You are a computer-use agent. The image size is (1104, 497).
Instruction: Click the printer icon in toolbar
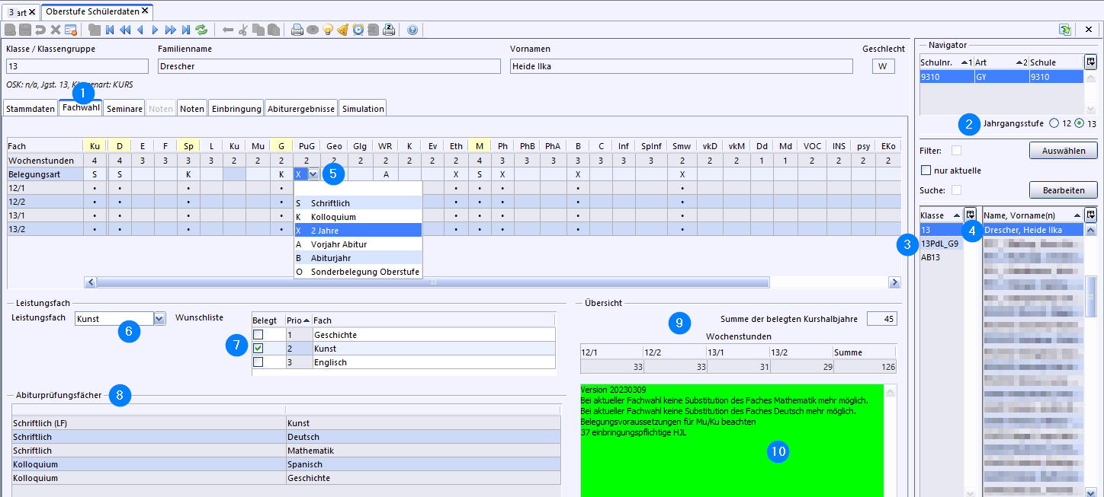pyautogui.click(x=297, y=30)
